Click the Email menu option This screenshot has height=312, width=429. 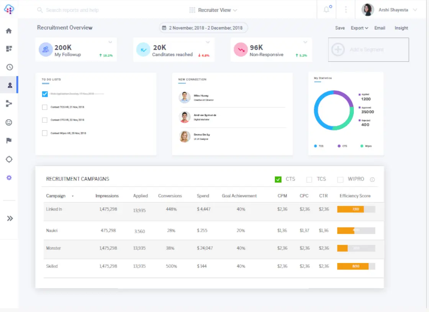[x=380, y=28]
